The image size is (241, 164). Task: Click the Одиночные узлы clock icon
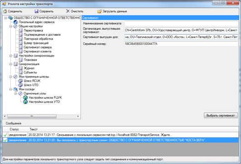20,93
